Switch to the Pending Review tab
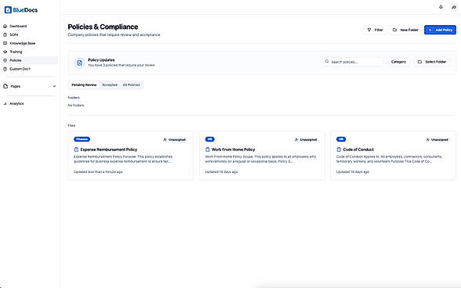Image resolution: width=461 pixels, height=288 pixels. (84, 85)
